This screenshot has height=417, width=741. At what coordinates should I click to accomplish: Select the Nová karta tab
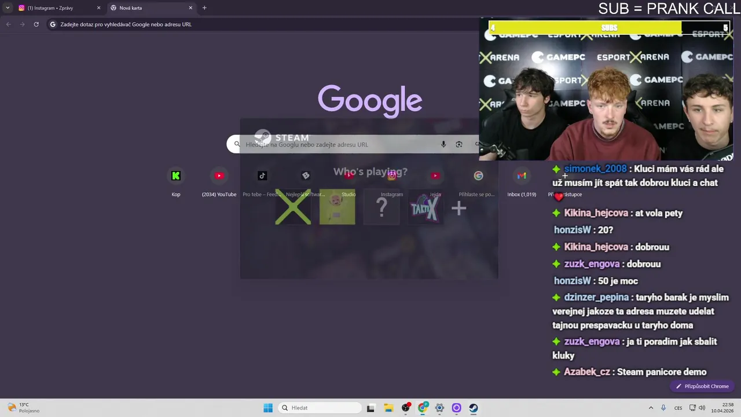tap(151, 8)
